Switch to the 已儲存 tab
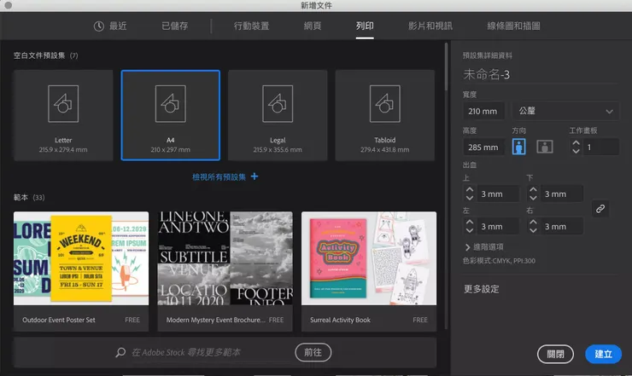632x376 pixels. pos(174,26)
